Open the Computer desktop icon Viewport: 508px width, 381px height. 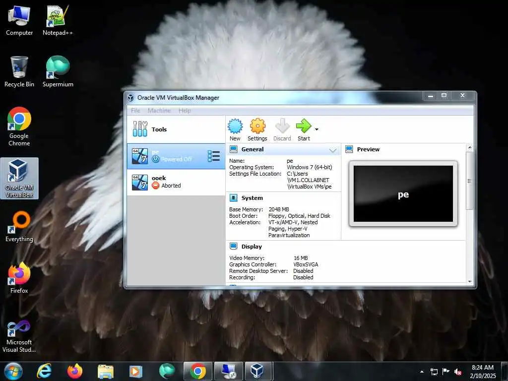19,21
